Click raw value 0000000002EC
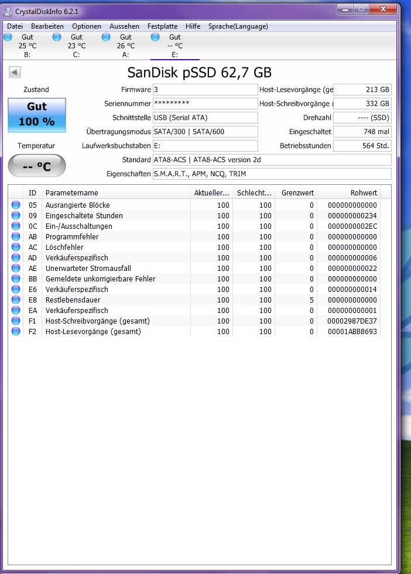Screen dimensions: 411x574 click(352, 226)
